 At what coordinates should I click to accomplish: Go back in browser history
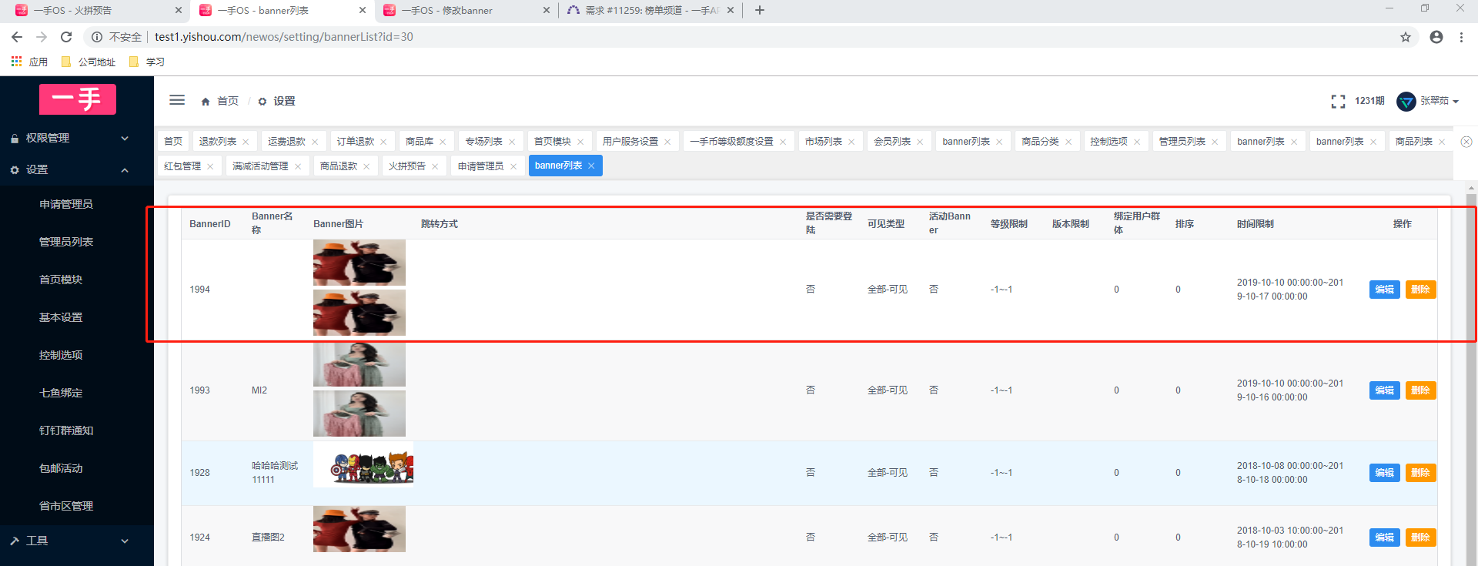tap(17, 37)
